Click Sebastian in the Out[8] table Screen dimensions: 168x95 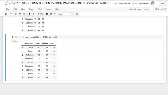[x=29, y=66]
